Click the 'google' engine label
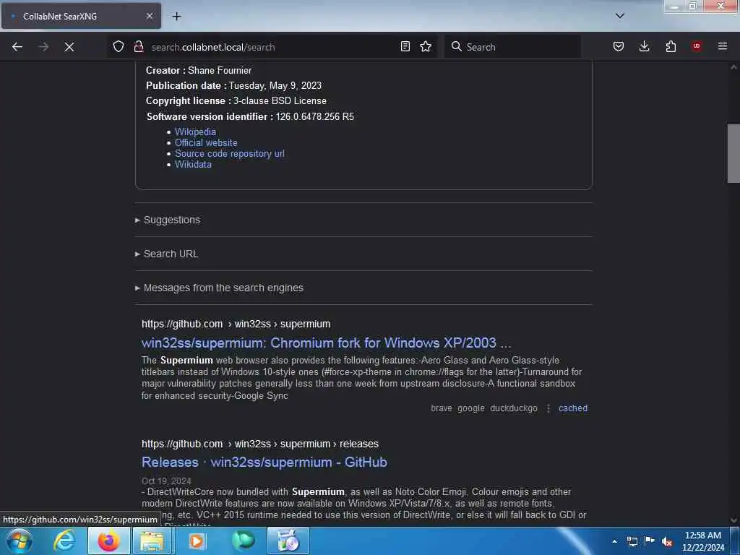740x555 pixels. pyautogui.click(x=471, y=408)
